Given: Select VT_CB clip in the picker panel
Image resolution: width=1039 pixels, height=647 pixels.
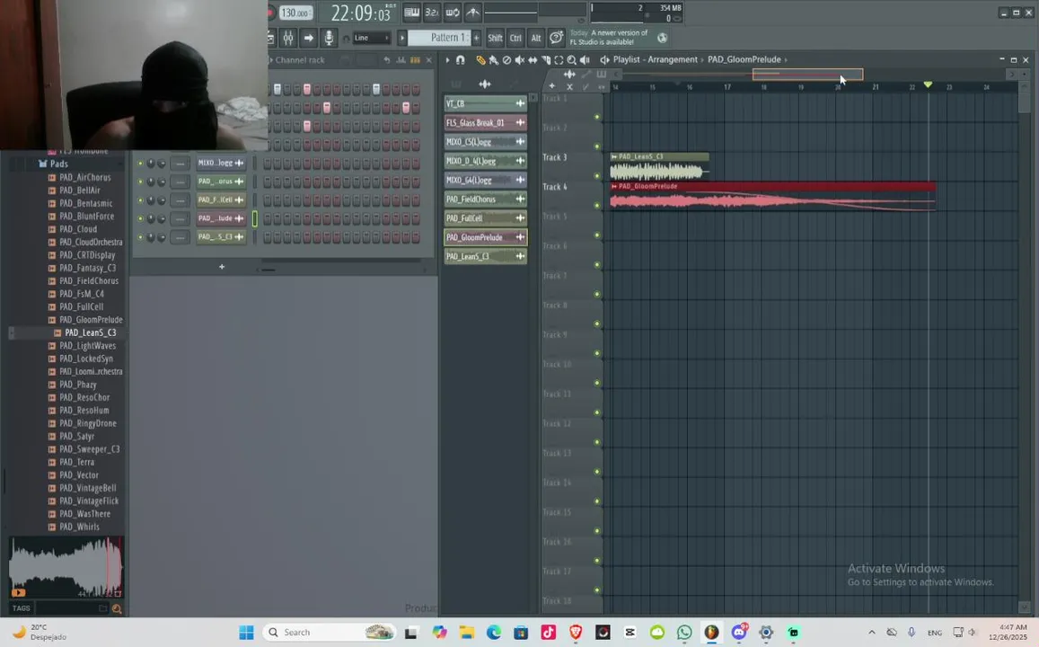Looking at the screenshot, I should coord(486,103).
